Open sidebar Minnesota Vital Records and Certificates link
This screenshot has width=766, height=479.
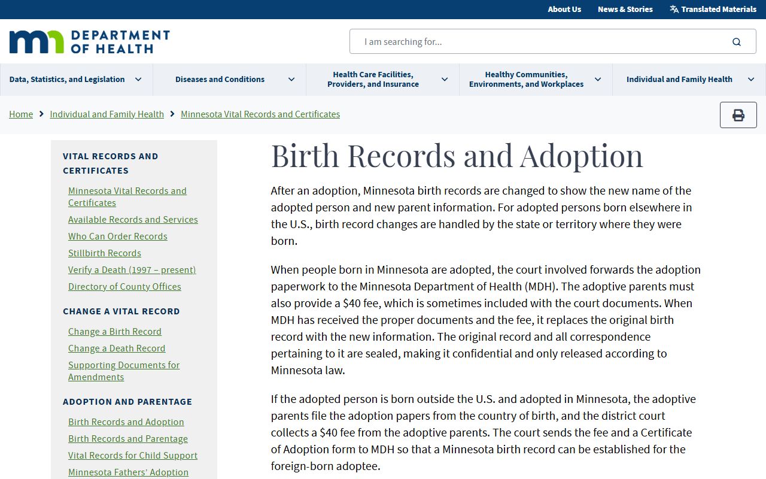[x=127, y=196]
